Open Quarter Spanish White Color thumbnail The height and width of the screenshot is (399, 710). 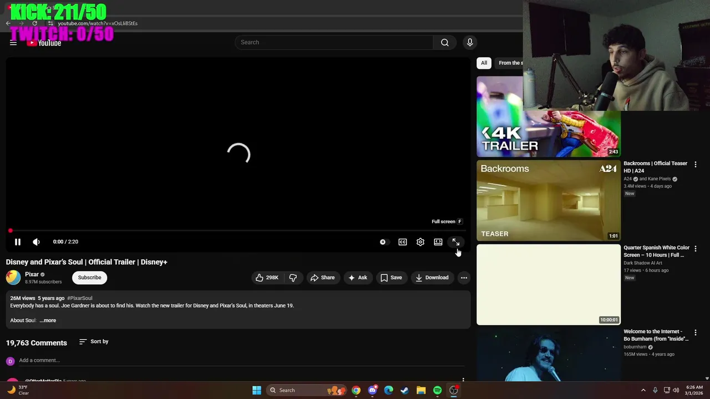point(548,284)
